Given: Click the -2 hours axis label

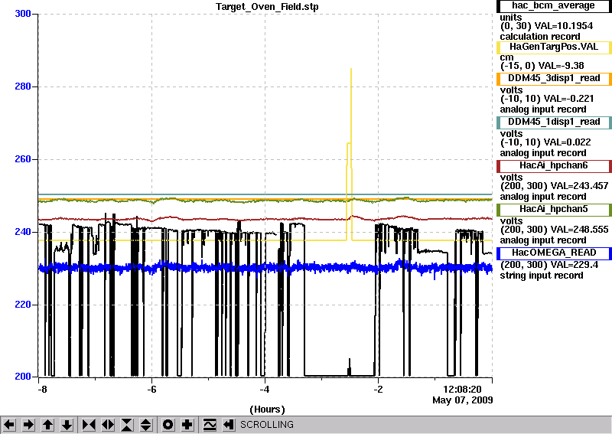Looking at the screenshot, I should coord(378,390).
